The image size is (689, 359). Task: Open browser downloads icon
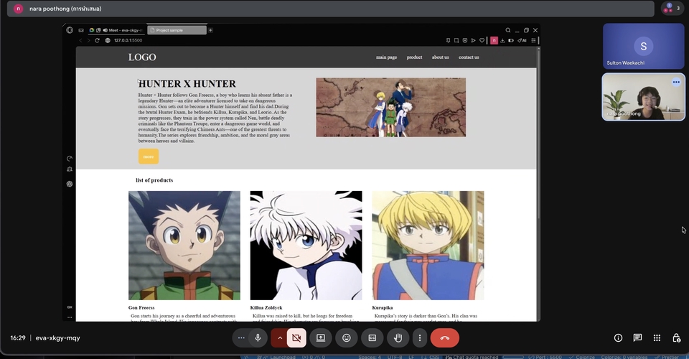point(502,40)
